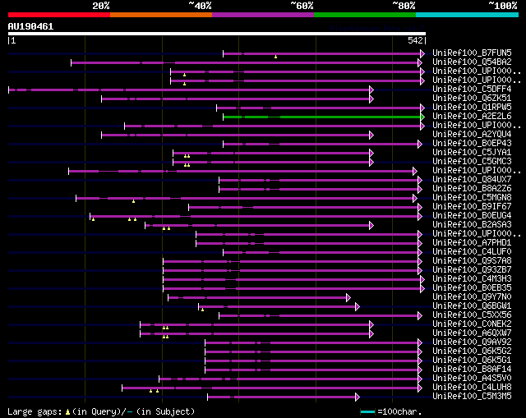Select UniRef100_Q6K5G2 label
Viewport: 526px width, 418px height.
click(x=472, y=351)
